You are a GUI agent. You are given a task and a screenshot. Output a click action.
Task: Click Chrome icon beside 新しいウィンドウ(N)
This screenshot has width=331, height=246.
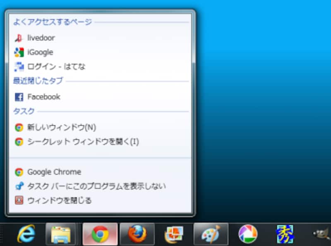(x=19, y=128)
